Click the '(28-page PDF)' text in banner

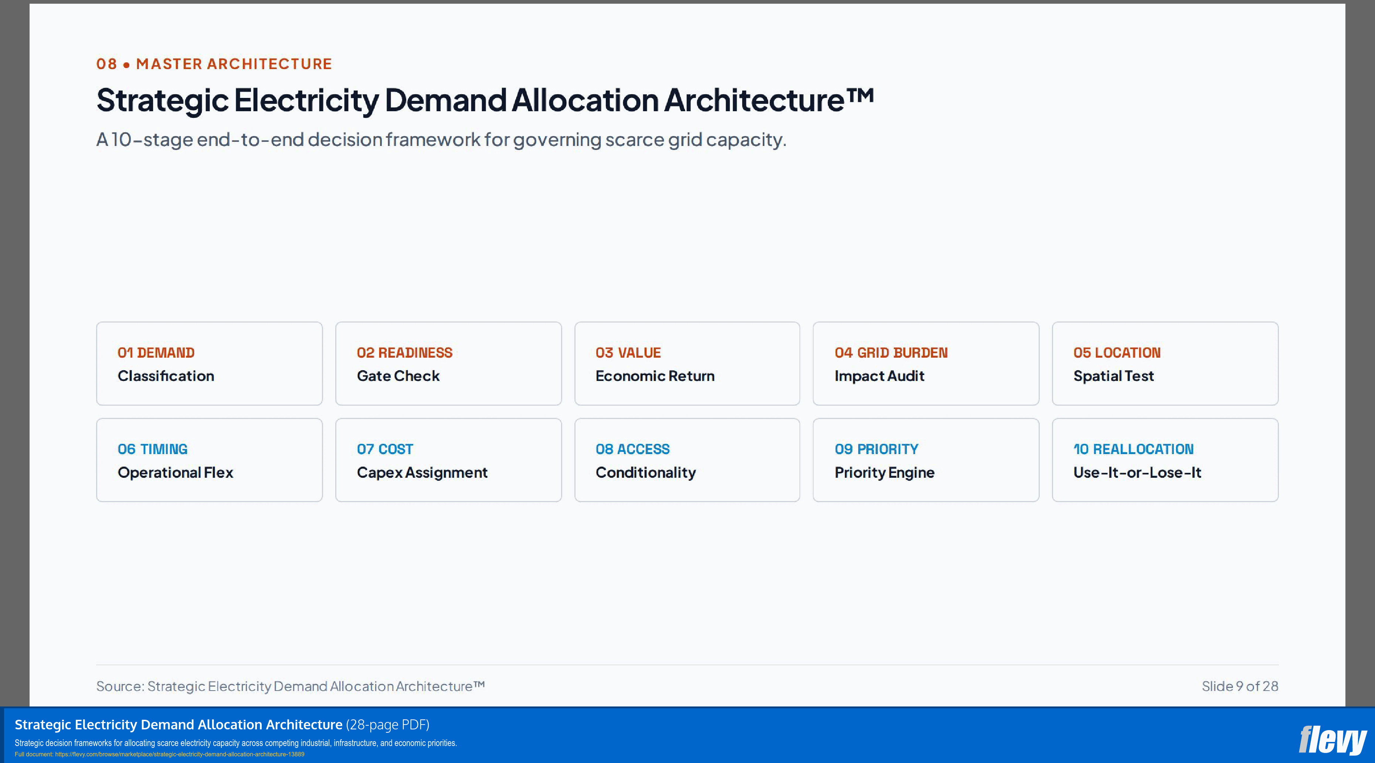pos(387,725)
